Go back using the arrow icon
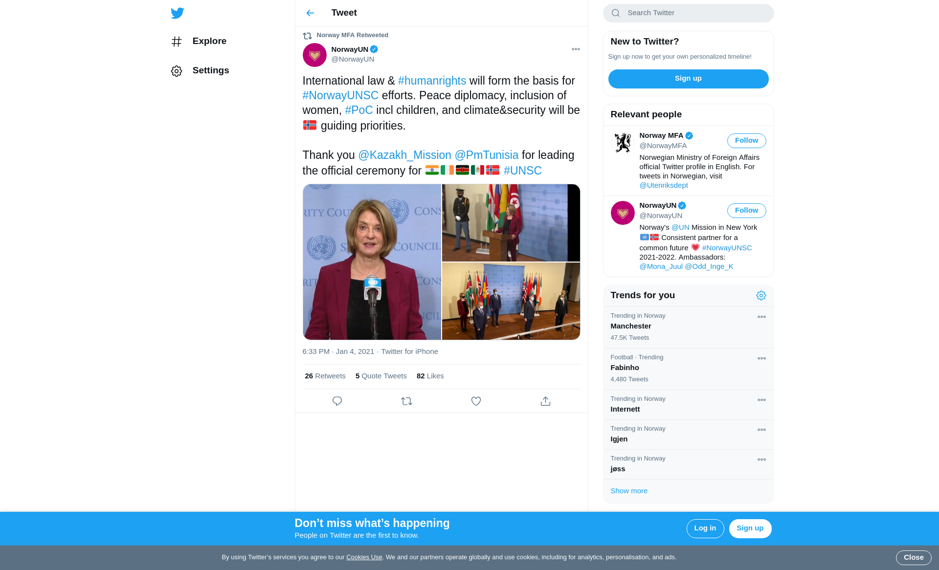Image resolution: width=939 pixels, height=570 pixels. point(310,13)
